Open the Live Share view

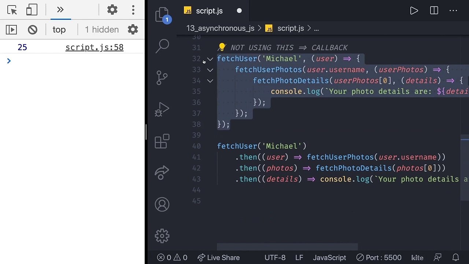click(x=162, y=173)
